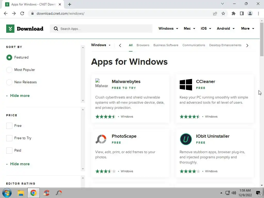
Task: Click the volume speaker tray icon
Action: click(234, 193)
